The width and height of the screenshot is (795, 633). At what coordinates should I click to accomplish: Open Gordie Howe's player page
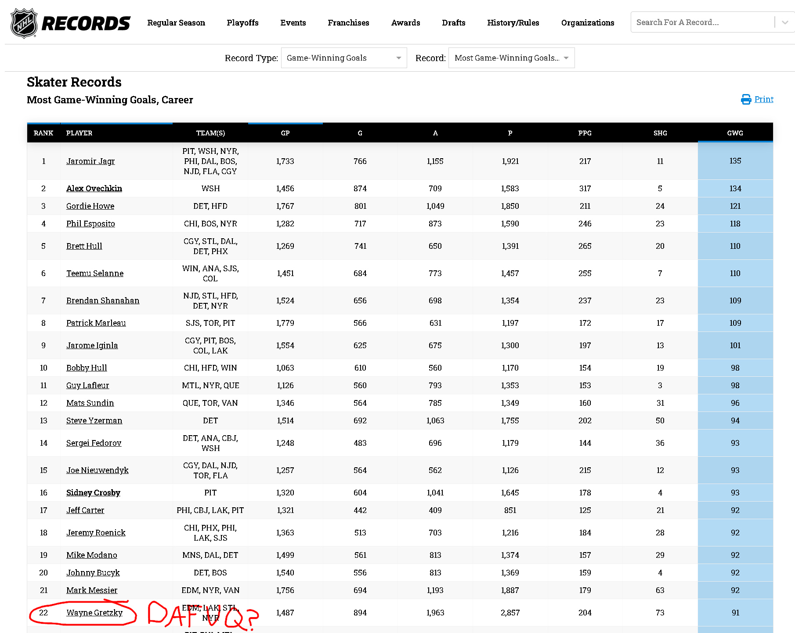[90, 206]
